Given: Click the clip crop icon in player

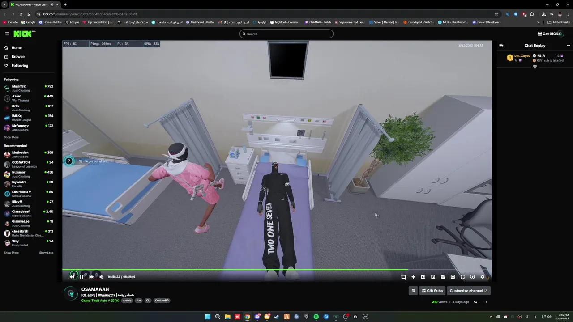Looking at the screenshot, I should (x=403, y=277).
